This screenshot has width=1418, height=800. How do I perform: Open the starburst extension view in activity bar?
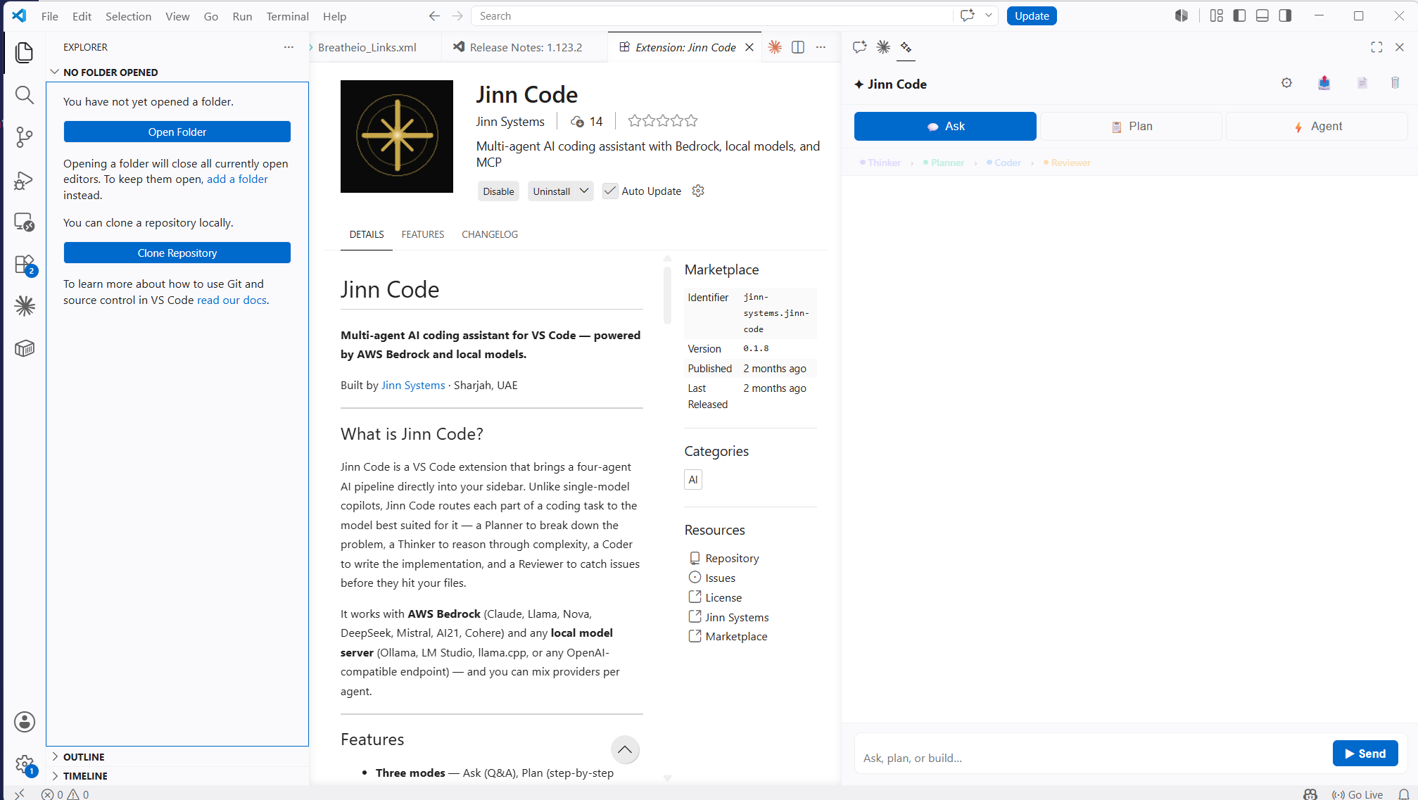point(25,305)
